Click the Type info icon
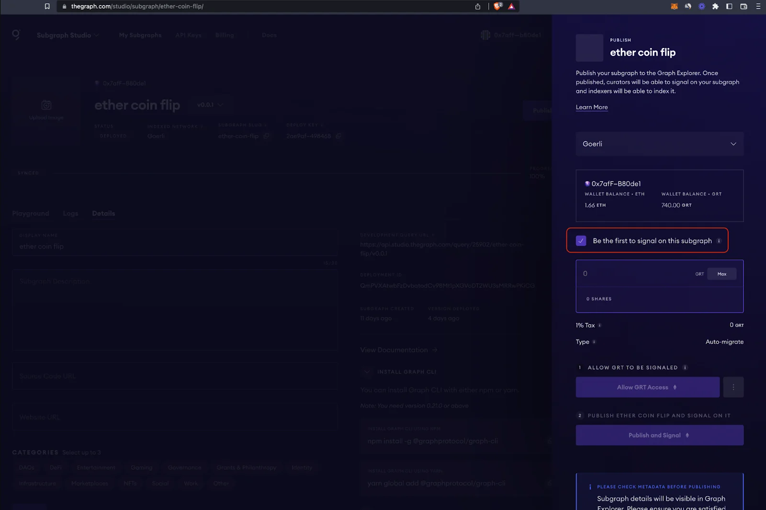Image resolution: width=766 pixels, height=510 pixels. coord(594,342)
